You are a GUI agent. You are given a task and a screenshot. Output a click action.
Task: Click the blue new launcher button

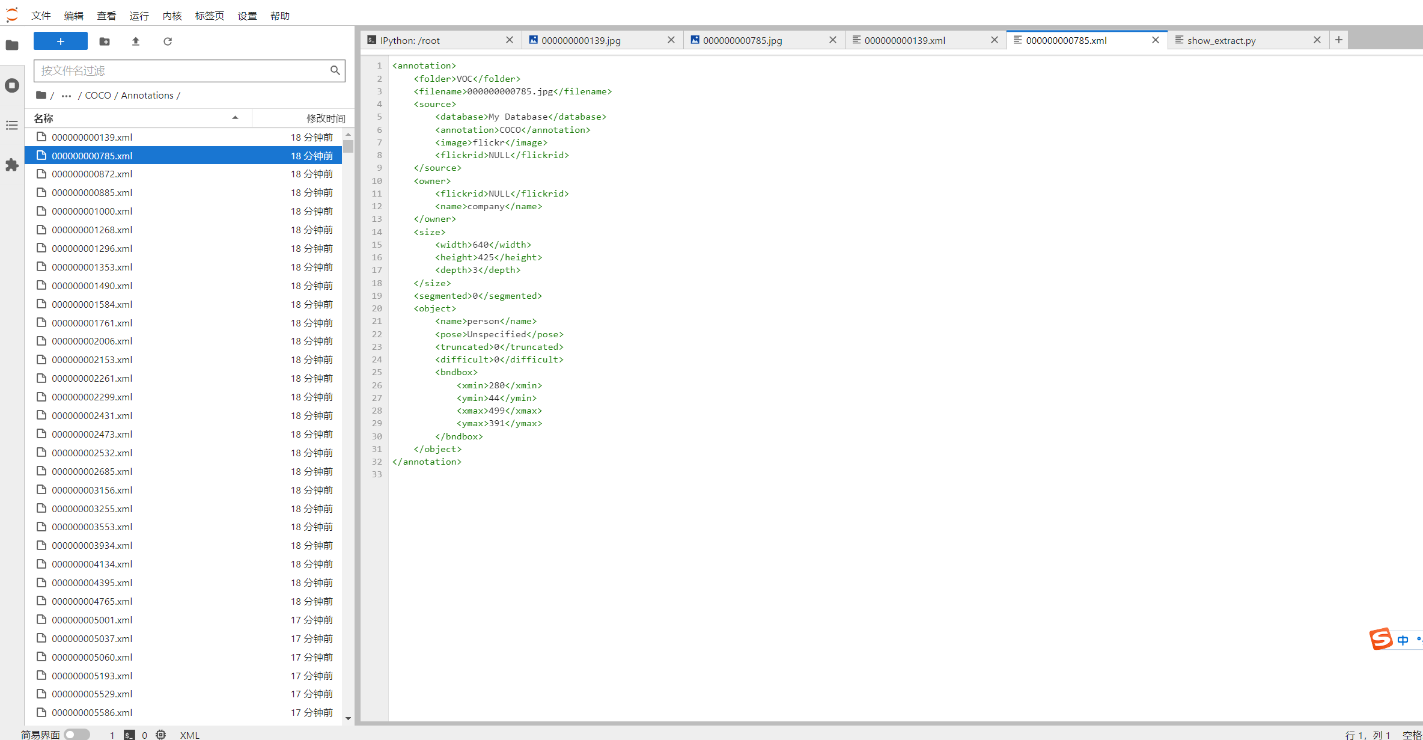click(61, 41)
